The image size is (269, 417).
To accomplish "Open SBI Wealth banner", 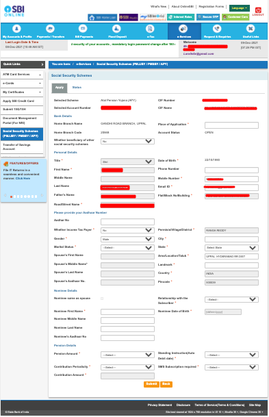I will click(x=129, y=18).
